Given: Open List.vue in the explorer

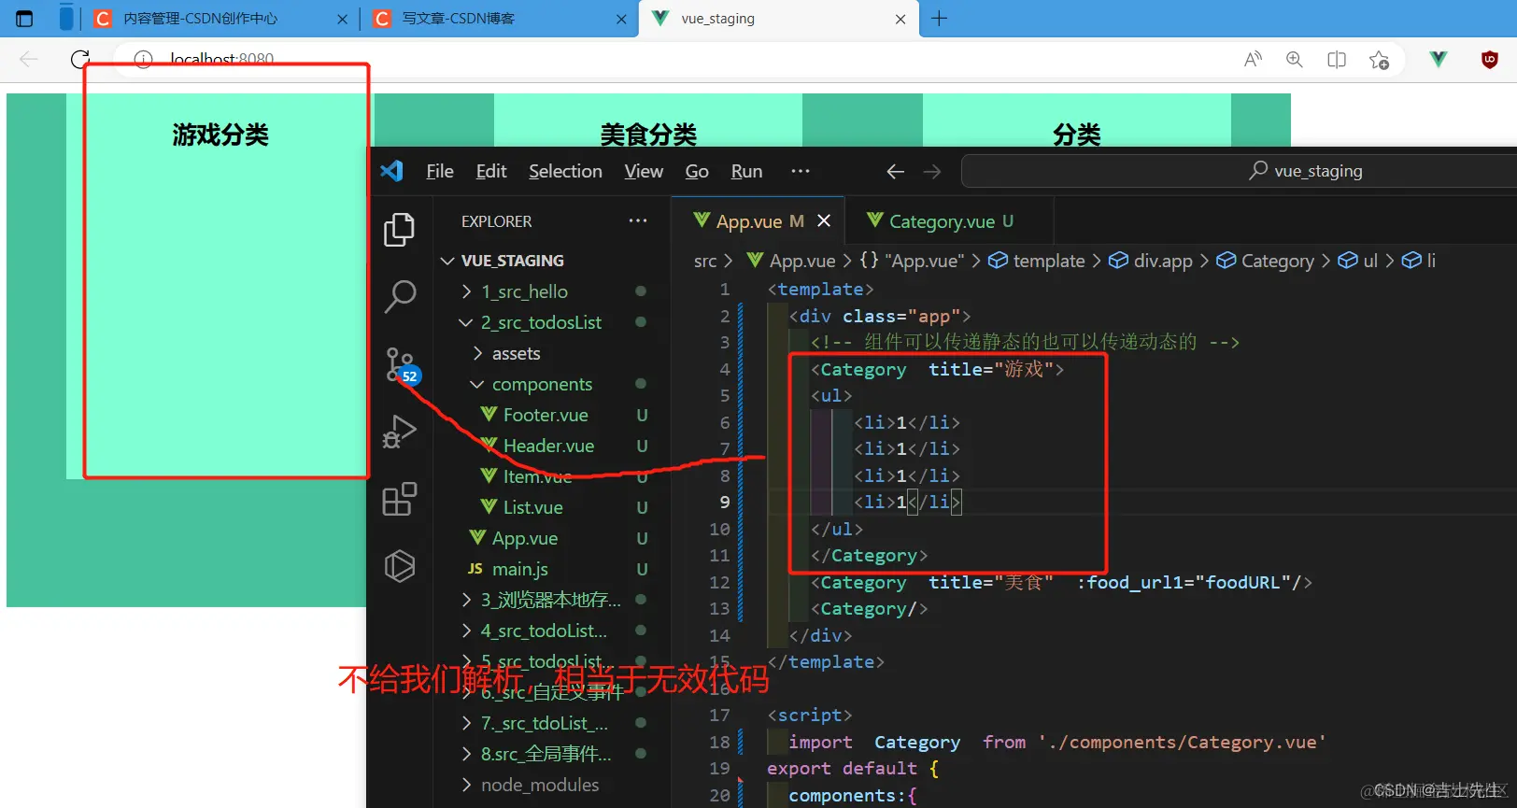Looking at the screenshot, I should coord(533,507).
